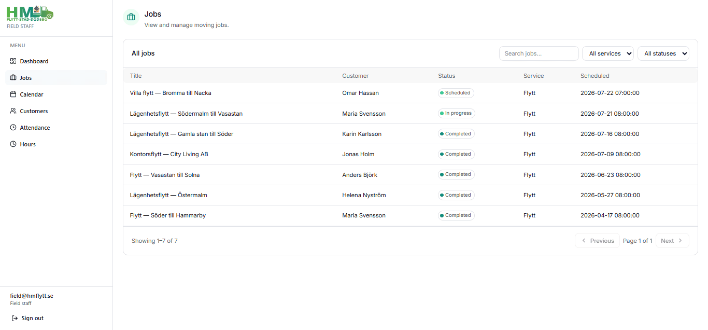This screenshot has width=708, height=330.
Task: Open the Hours menu item
Action: coord(56,144)
